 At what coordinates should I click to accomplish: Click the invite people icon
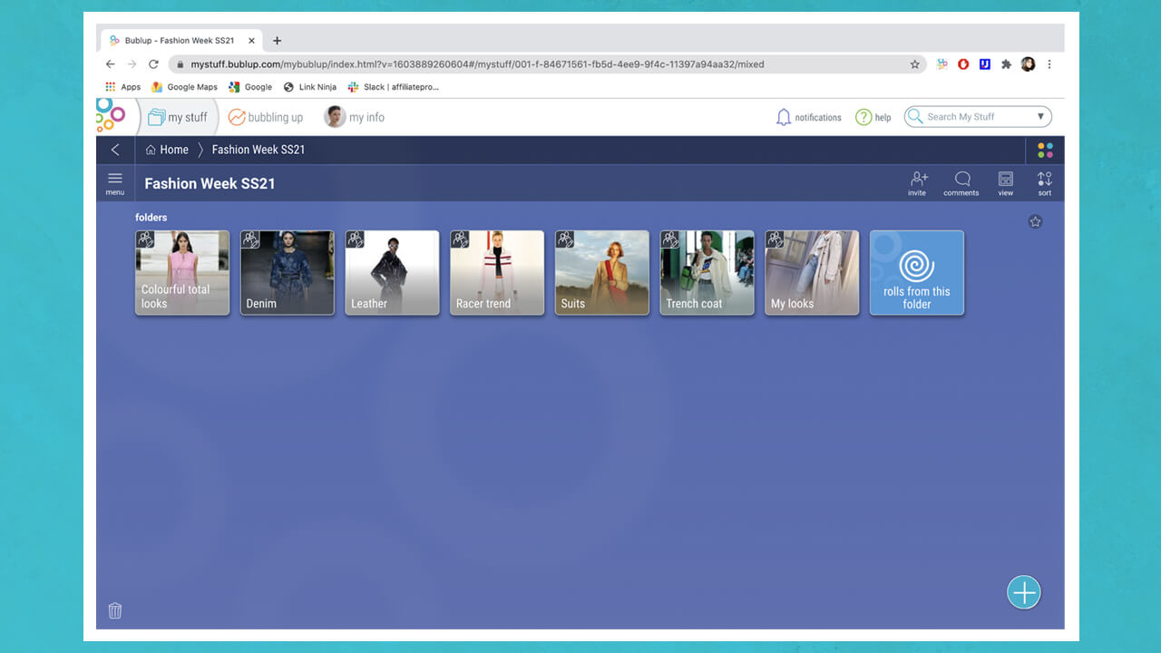pyautogui.click(x=918, y=183)
